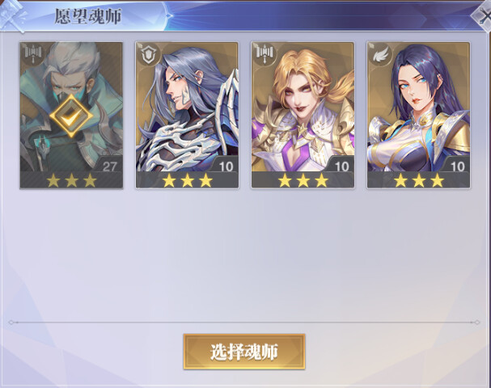Click shield defense icon on grey-haired card
The height and width of the screenshot is (388, 491).
147,54
